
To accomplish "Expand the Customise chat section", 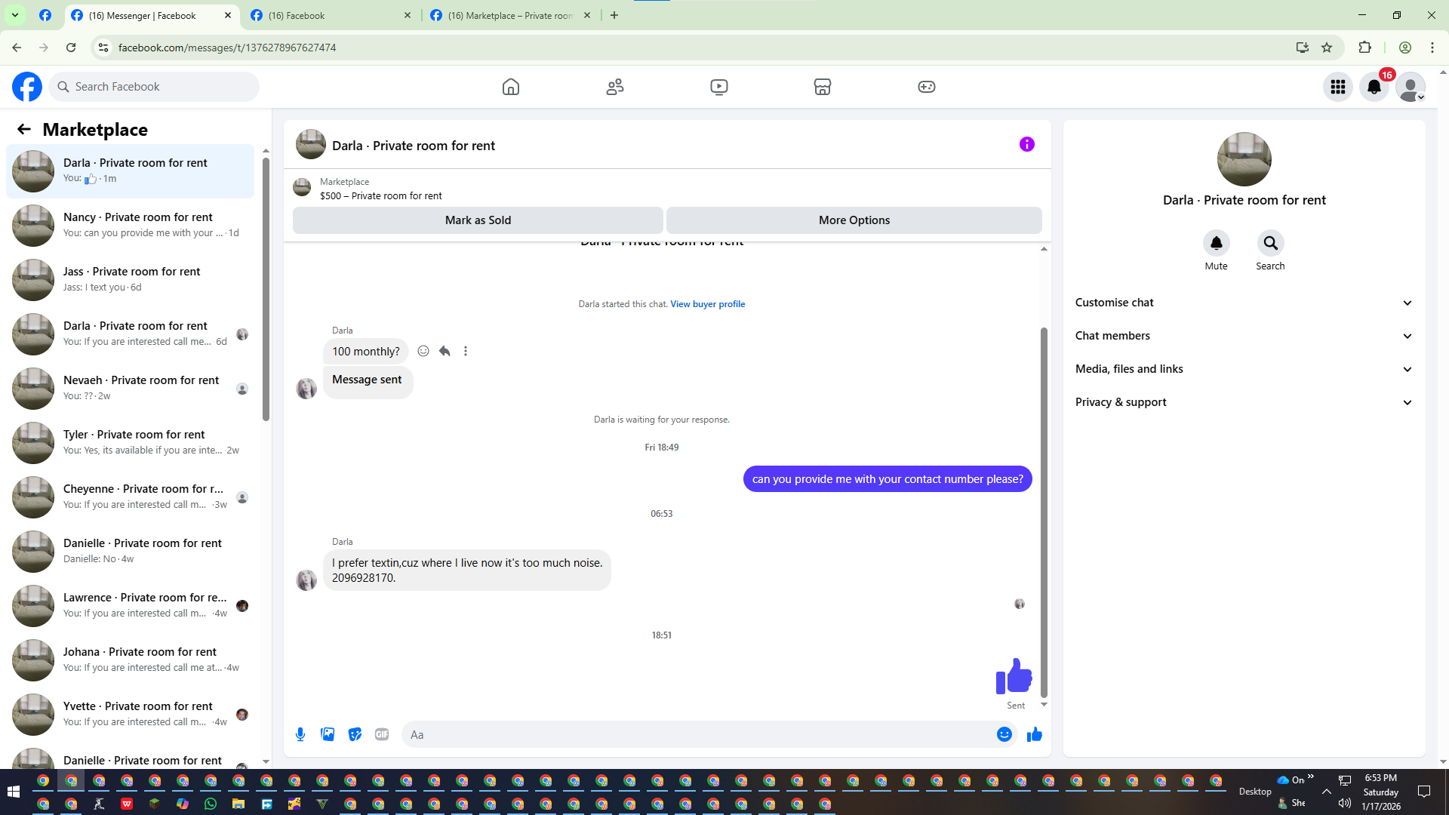I will [1243, 303].
